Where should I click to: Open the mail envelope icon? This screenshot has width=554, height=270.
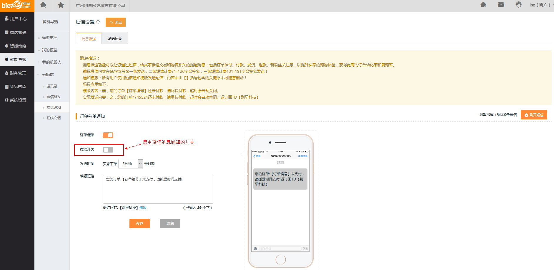[x=501, y=5]
